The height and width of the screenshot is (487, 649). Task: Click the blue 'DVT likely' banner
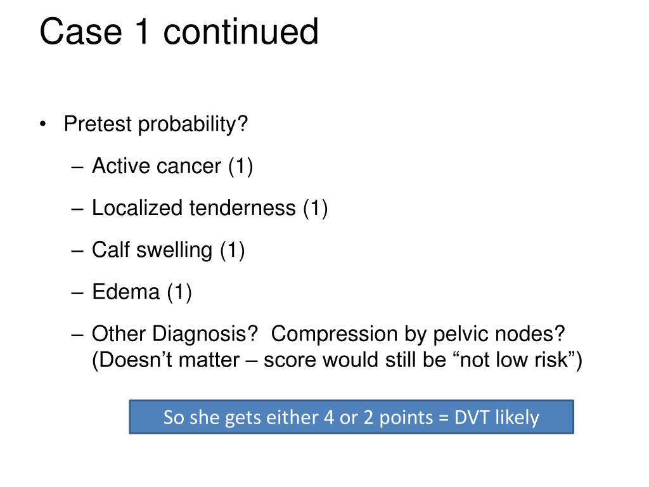click(x=351, y=417)
